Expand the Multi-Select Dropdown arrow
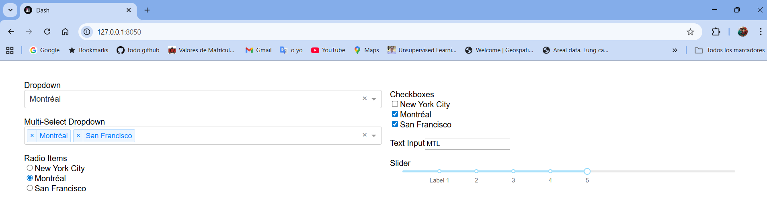Screen dimensions: 767x215 (x=374, y=136)
